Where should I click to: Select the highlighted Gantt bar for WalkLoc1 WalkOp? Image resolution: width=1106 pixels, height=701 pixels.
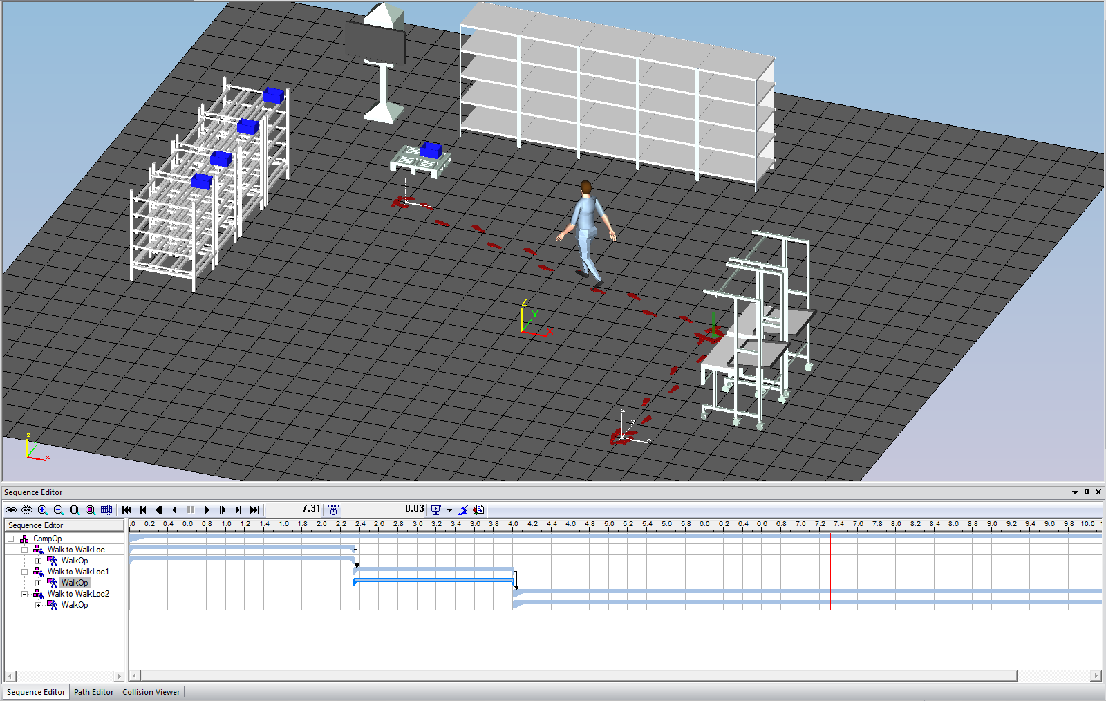click(x=433, y=582)
